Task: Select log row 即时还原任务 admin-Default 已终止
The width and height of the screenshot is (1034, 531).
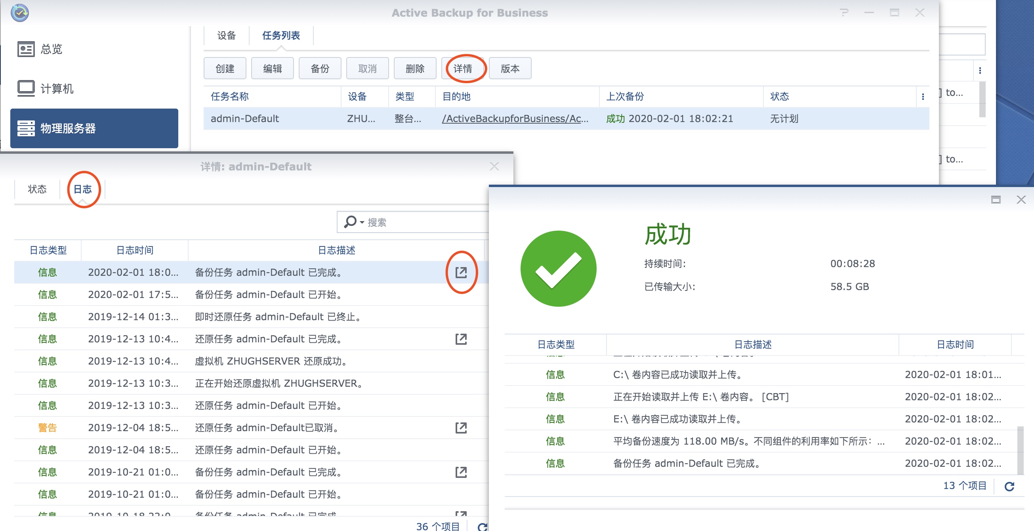Action: pos(251,317)
